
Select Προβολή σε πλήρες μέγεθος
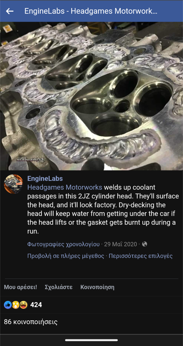coord(66,256)
